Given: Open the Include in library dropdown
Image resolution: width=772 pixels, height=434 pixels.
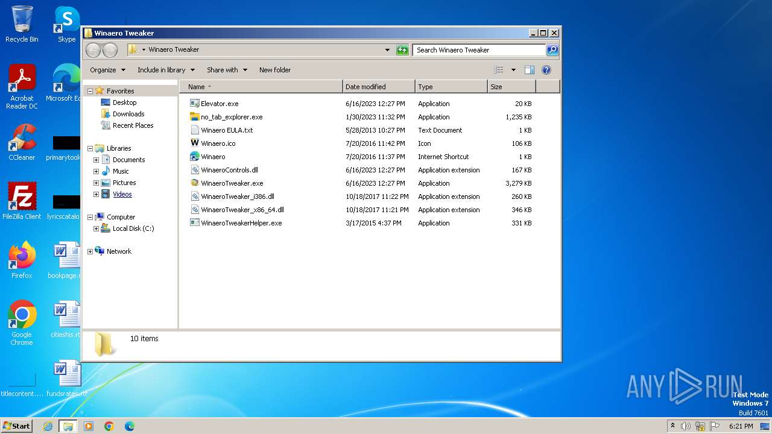Looking at the screenshot, I should point(166,70).
